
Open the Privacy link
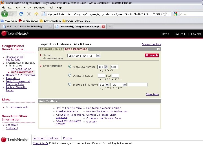(68, 138)
